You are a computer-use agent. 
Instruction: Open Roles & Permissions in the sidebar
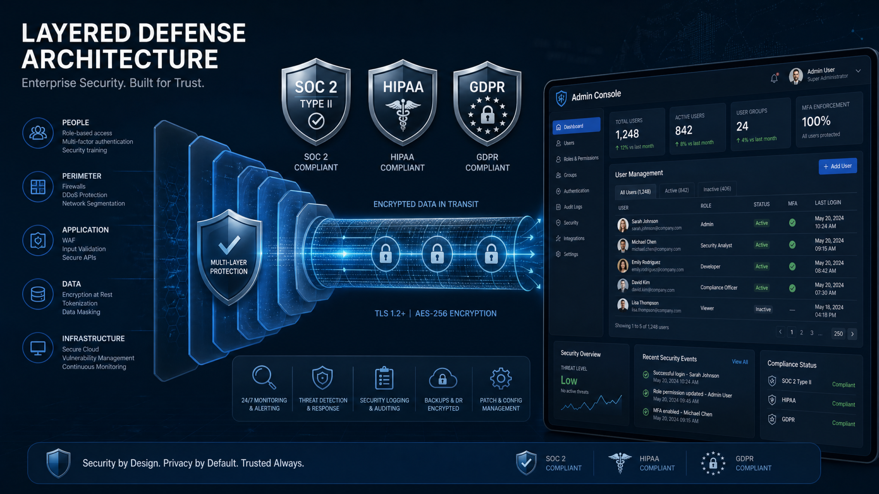tap(577, 159)
